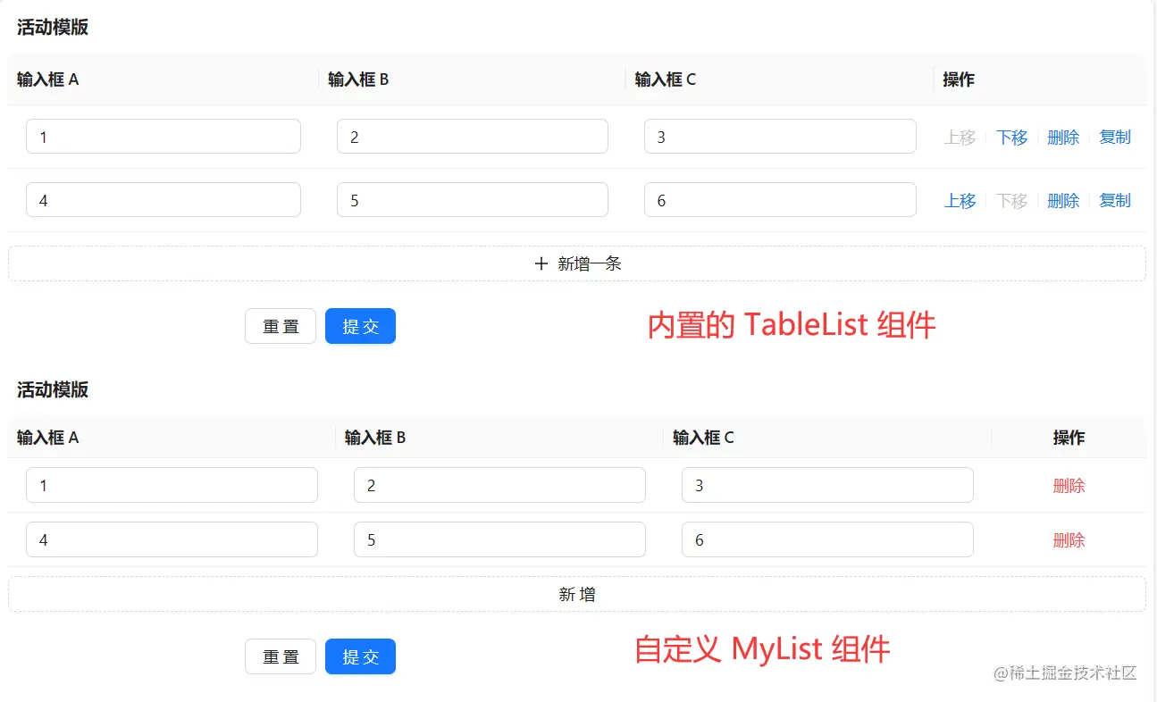
Task: Focus TableList input C containing 6
Action: coord(780,200)
